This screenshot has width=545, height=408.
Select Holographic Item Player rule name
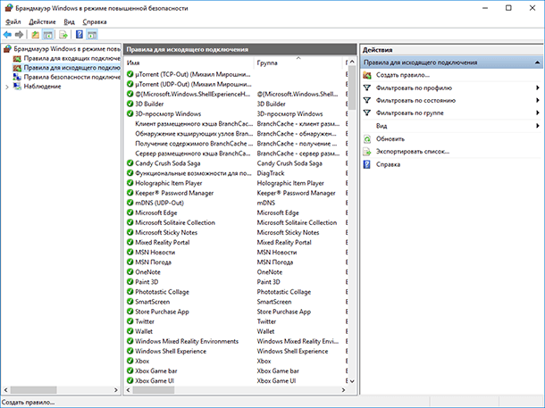(x=169, y=183)
